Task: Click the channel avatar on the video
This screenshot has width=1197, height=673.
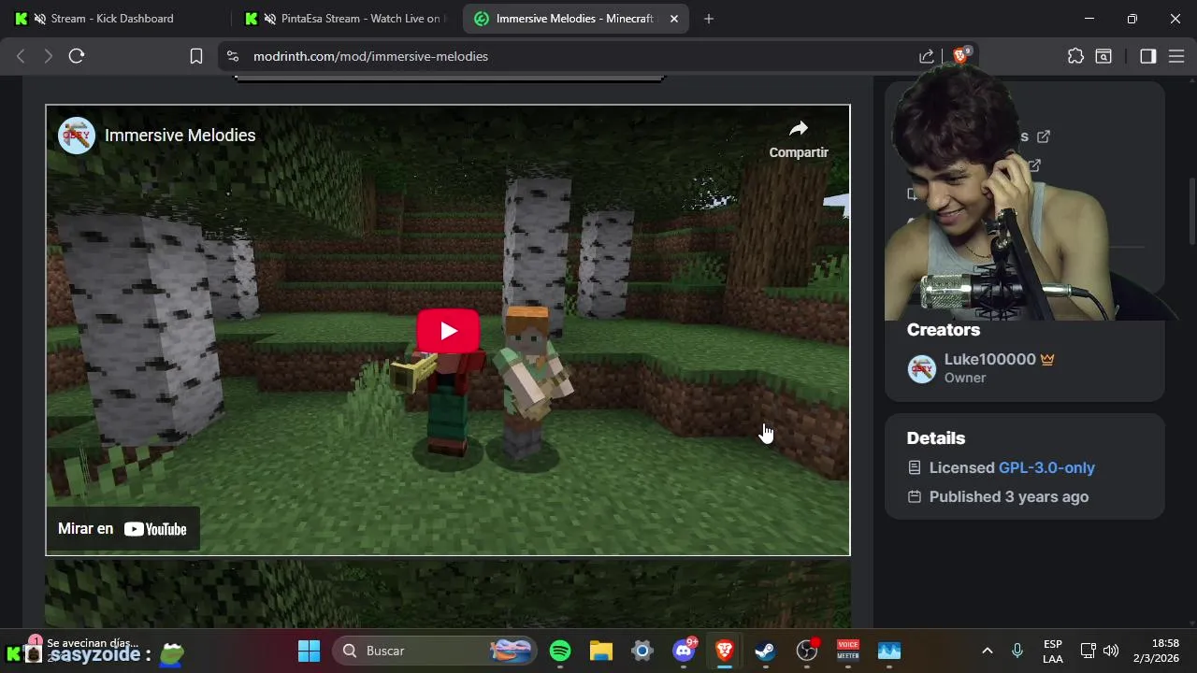Action: tap(77, 136)
